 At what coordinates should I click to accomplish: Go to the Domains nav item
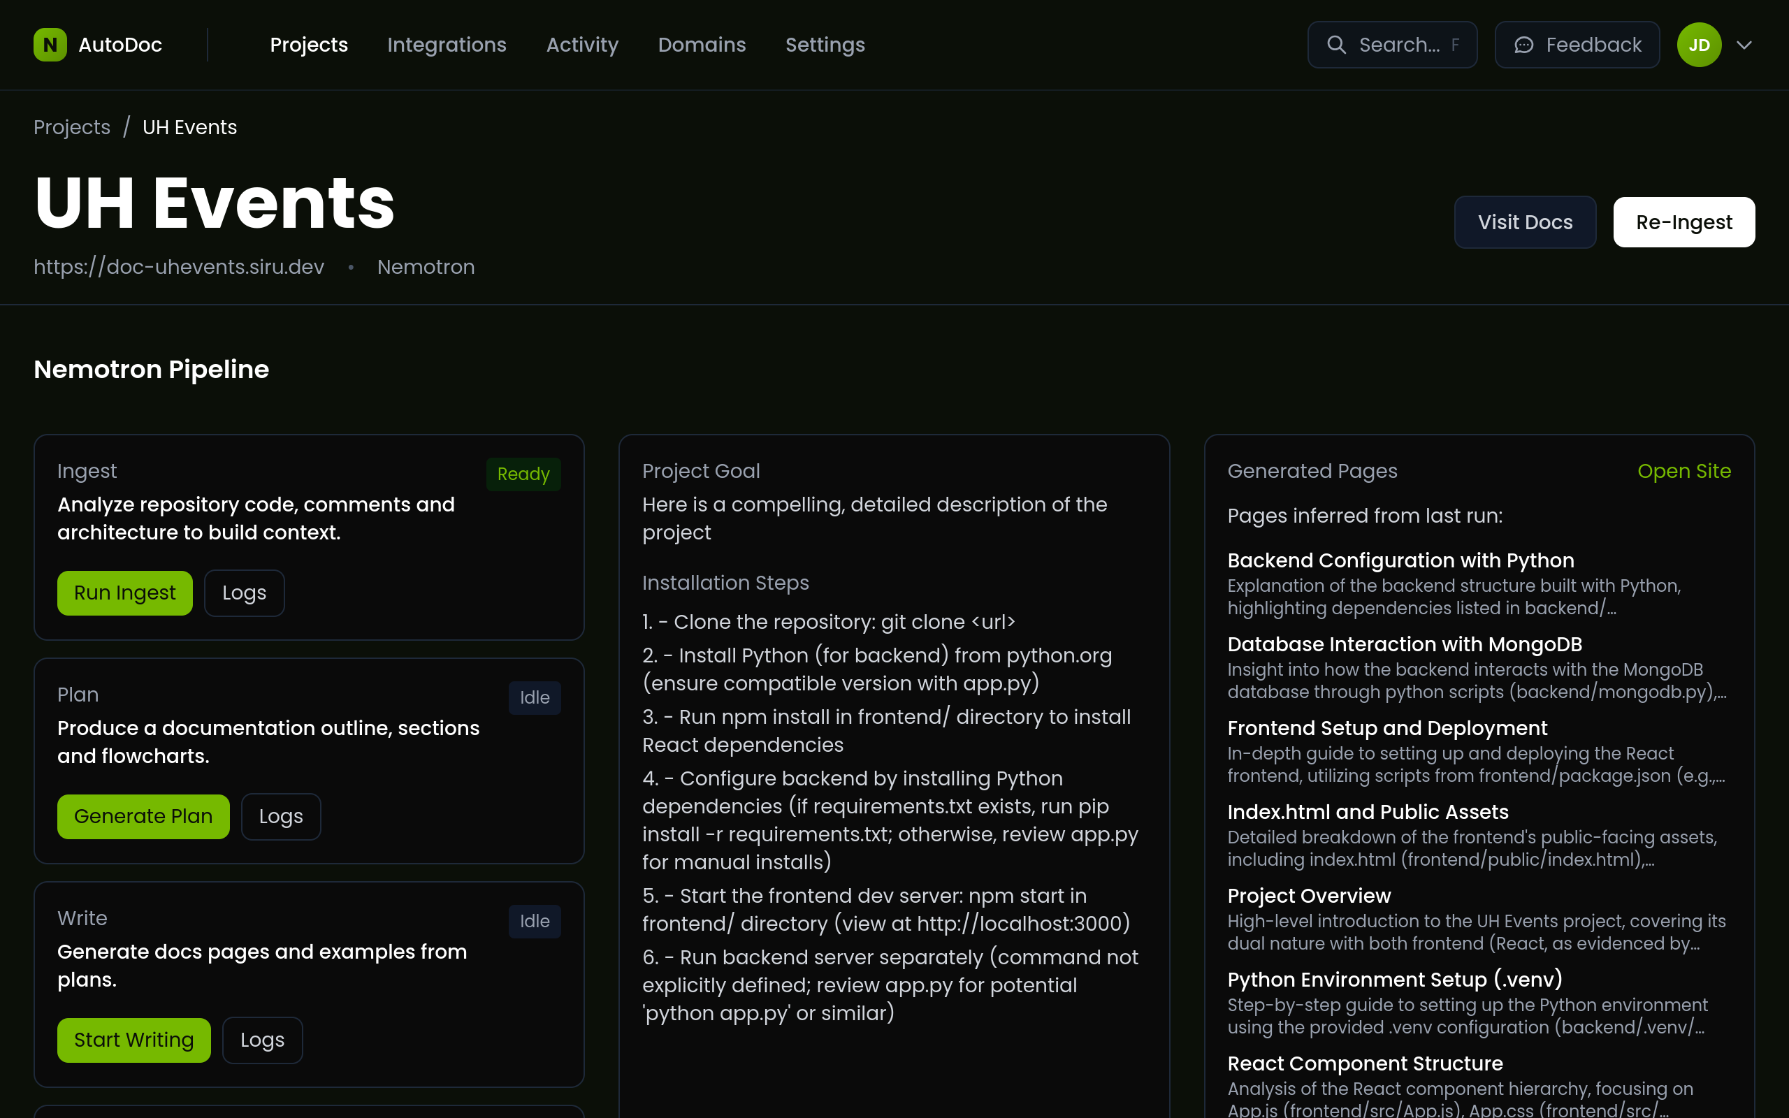702,45
